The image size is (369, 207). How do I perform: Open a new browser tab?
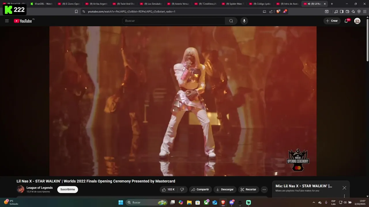(332, 4)
